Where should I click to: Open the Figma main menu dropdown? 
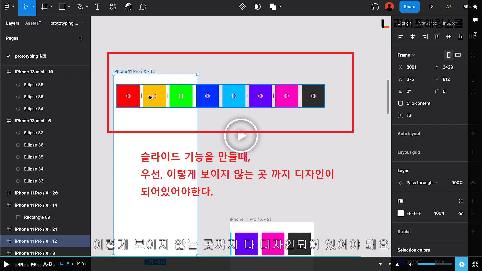coord(9,7)
